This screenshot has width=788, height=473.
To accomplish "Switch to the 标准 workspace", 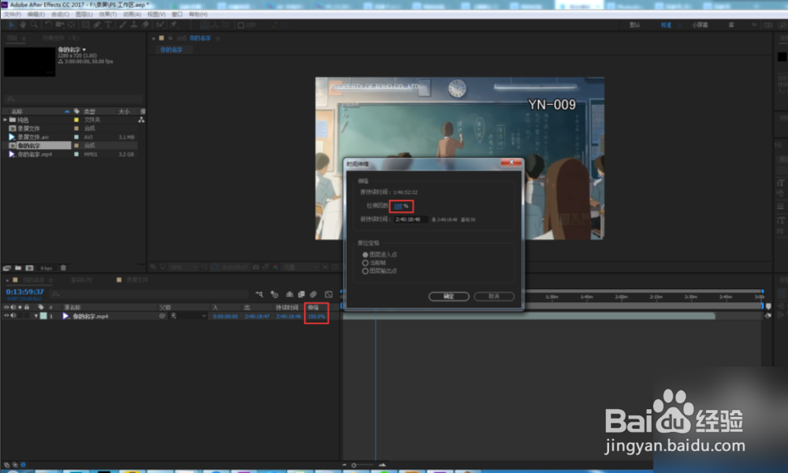I will (x=666, y=24).
